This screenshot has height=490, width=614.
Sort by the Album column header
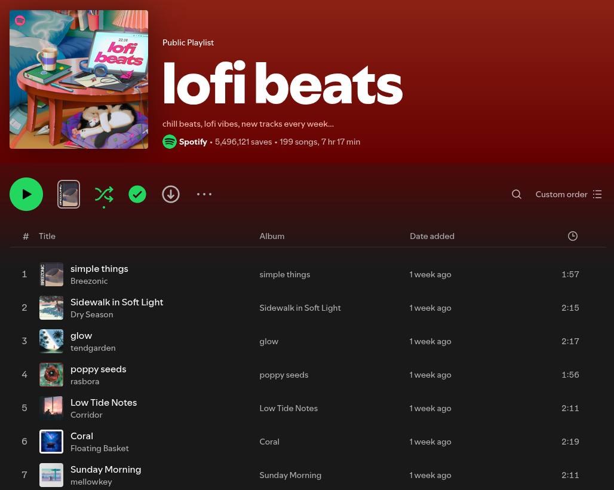tap(272, 236)
